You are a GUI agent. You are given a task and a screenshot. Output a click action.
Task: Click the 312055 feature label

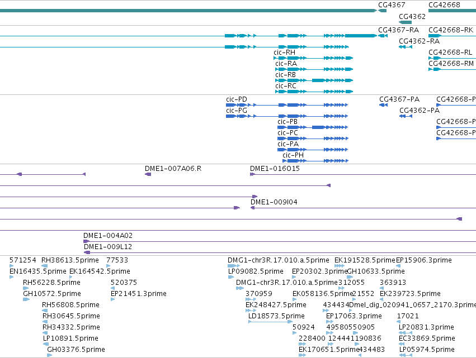pyautogui.click(x=351, y=283)
